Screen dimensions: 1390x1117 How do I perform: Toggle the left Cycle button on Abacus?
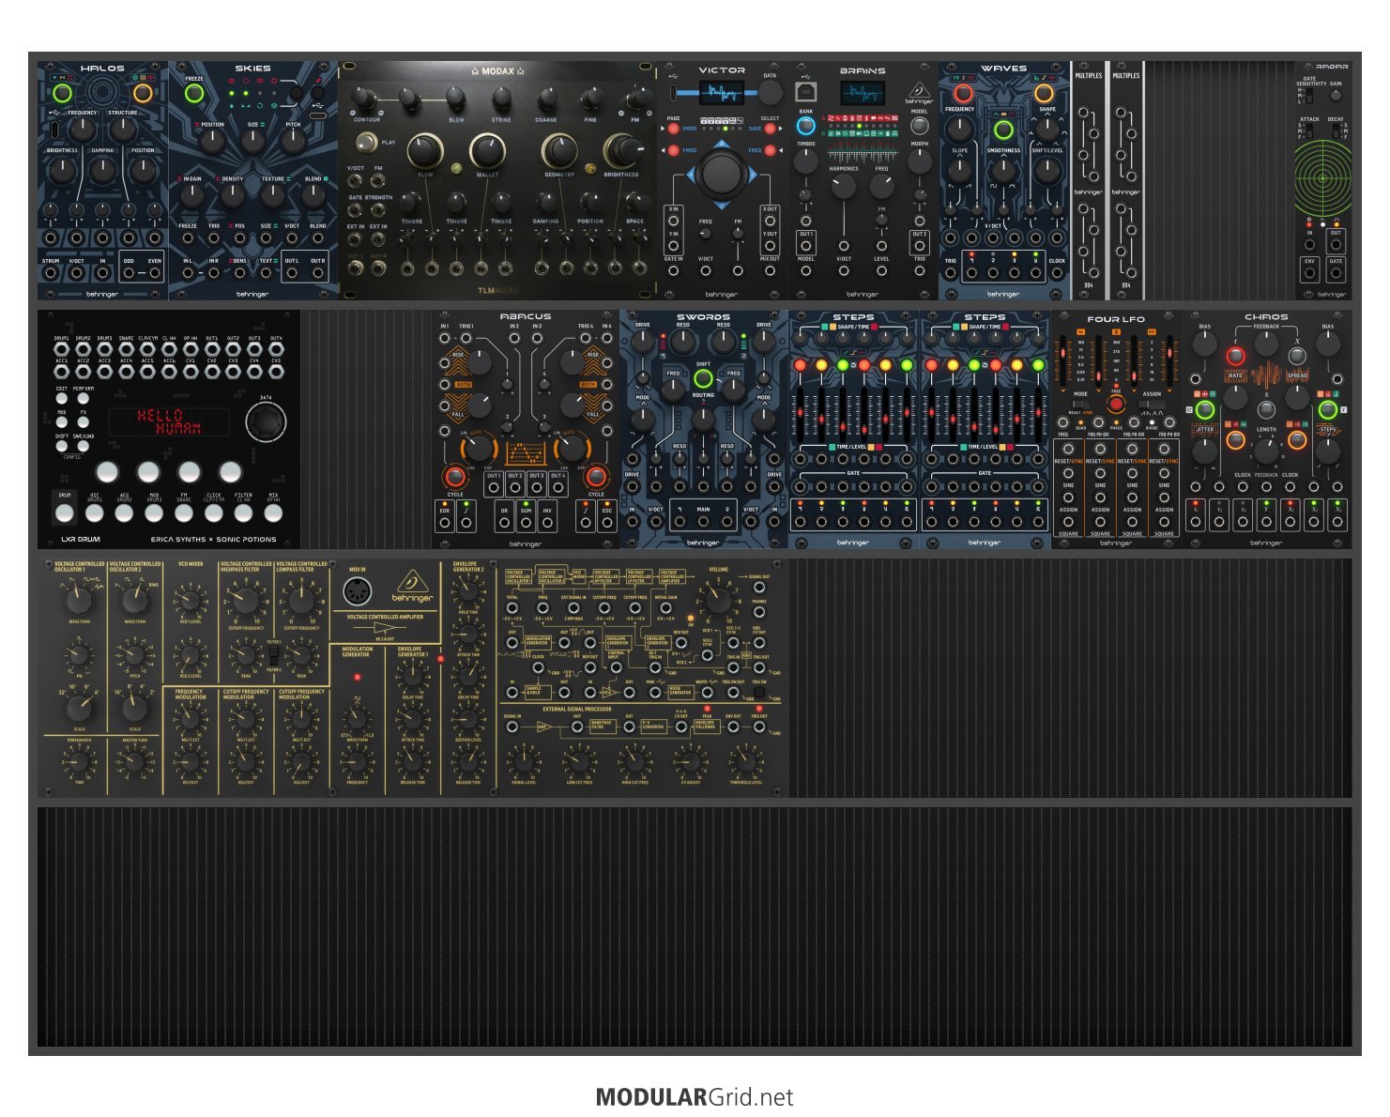click(x=455, y=476)
